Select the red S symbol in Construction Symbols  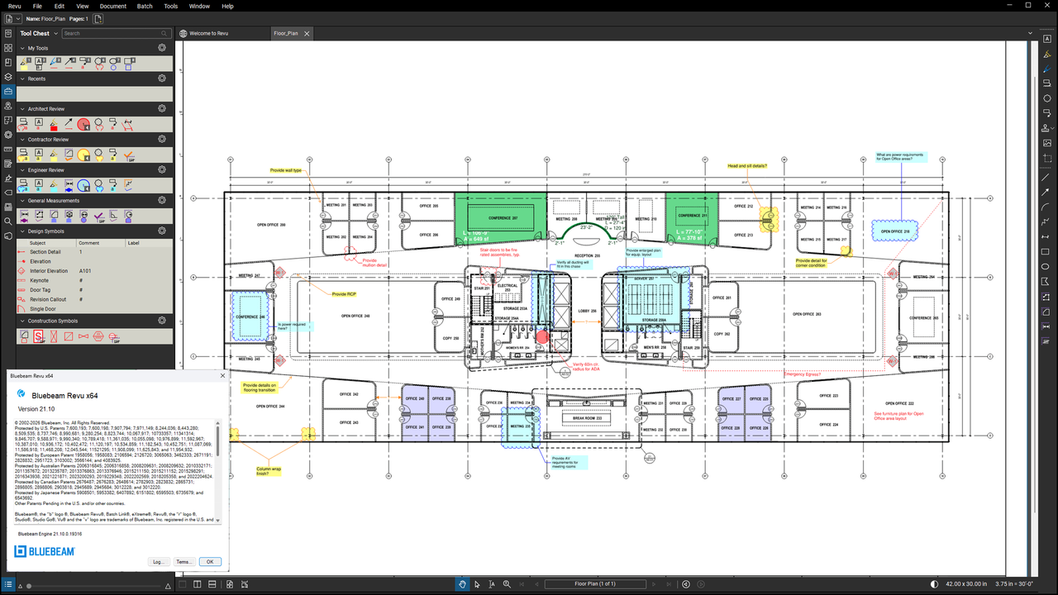pos(38,336)
